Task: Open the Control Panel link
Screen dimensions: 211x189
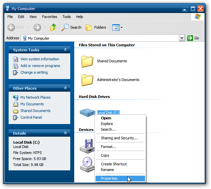Action: pos(31,117)
